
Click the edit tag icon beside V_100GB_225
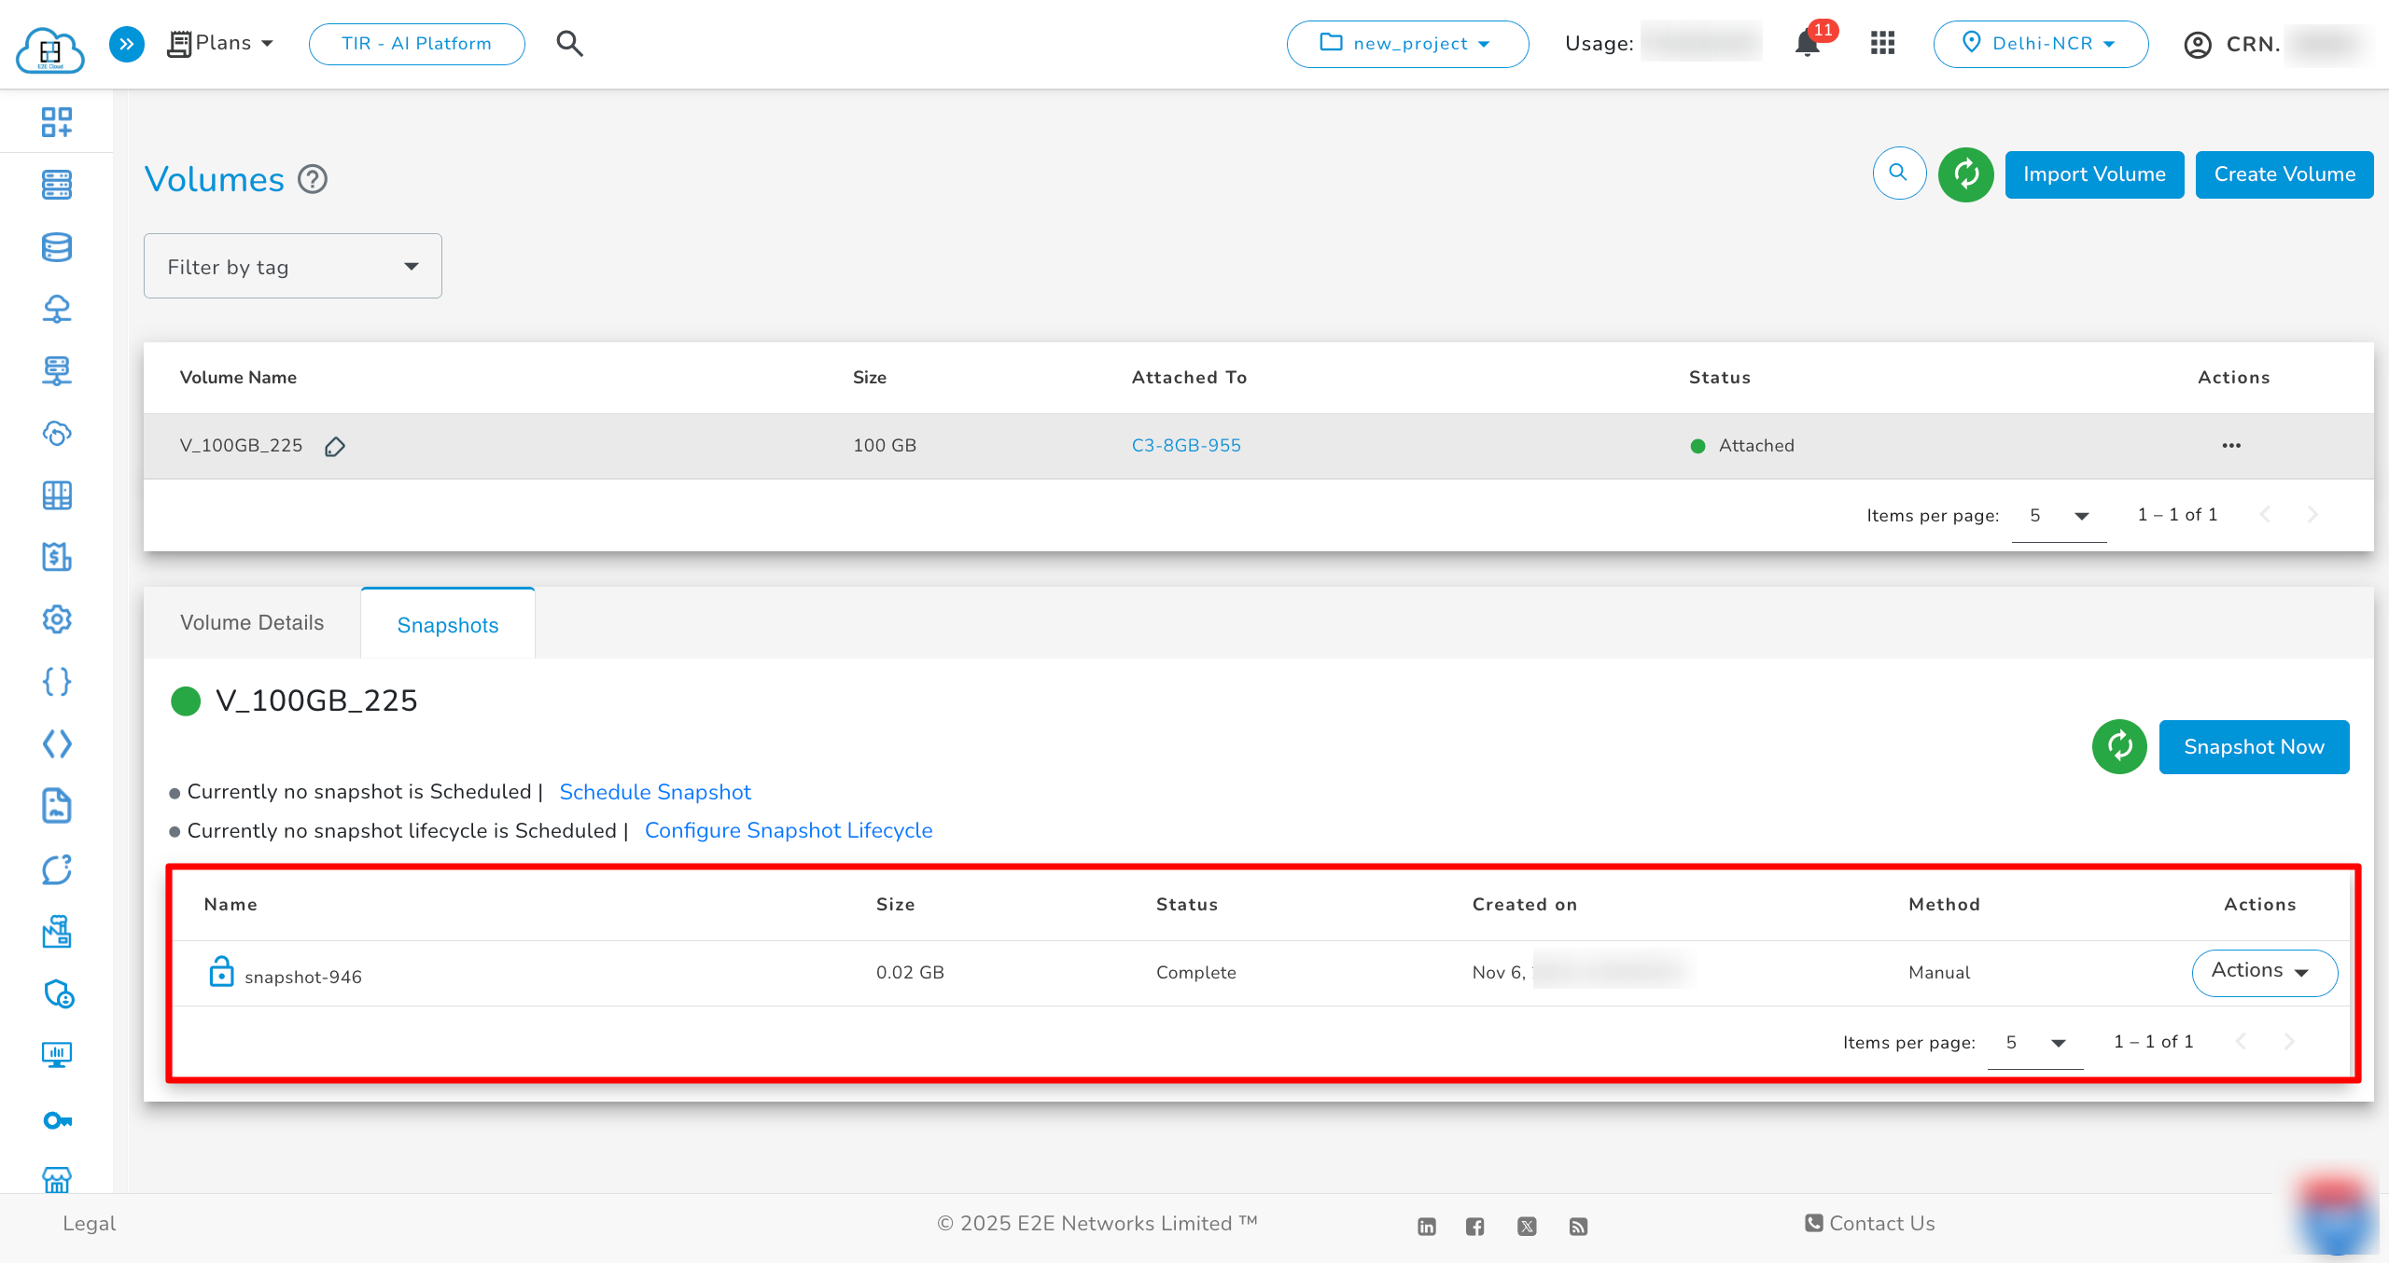pos(335,447)
